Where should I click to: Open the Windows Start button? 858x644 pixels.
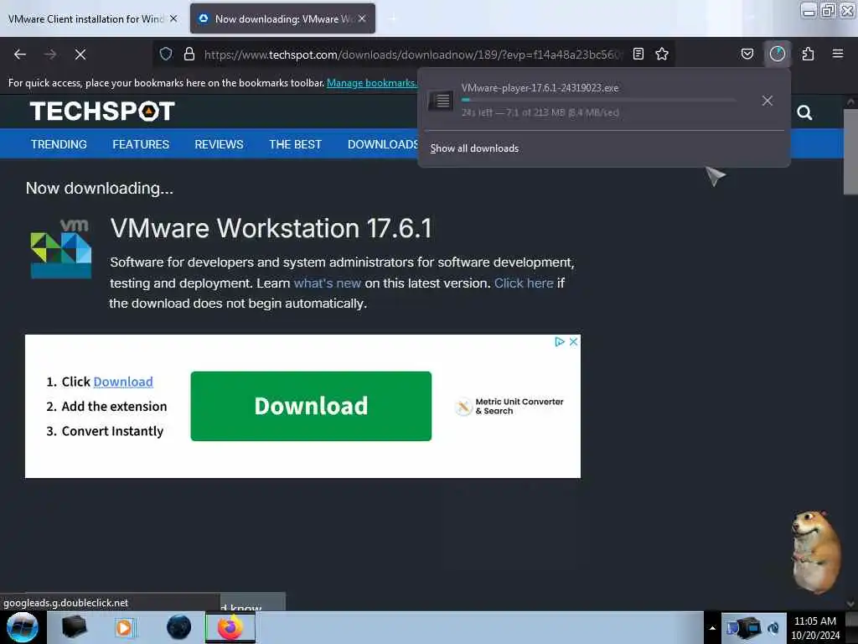(23, 627)
